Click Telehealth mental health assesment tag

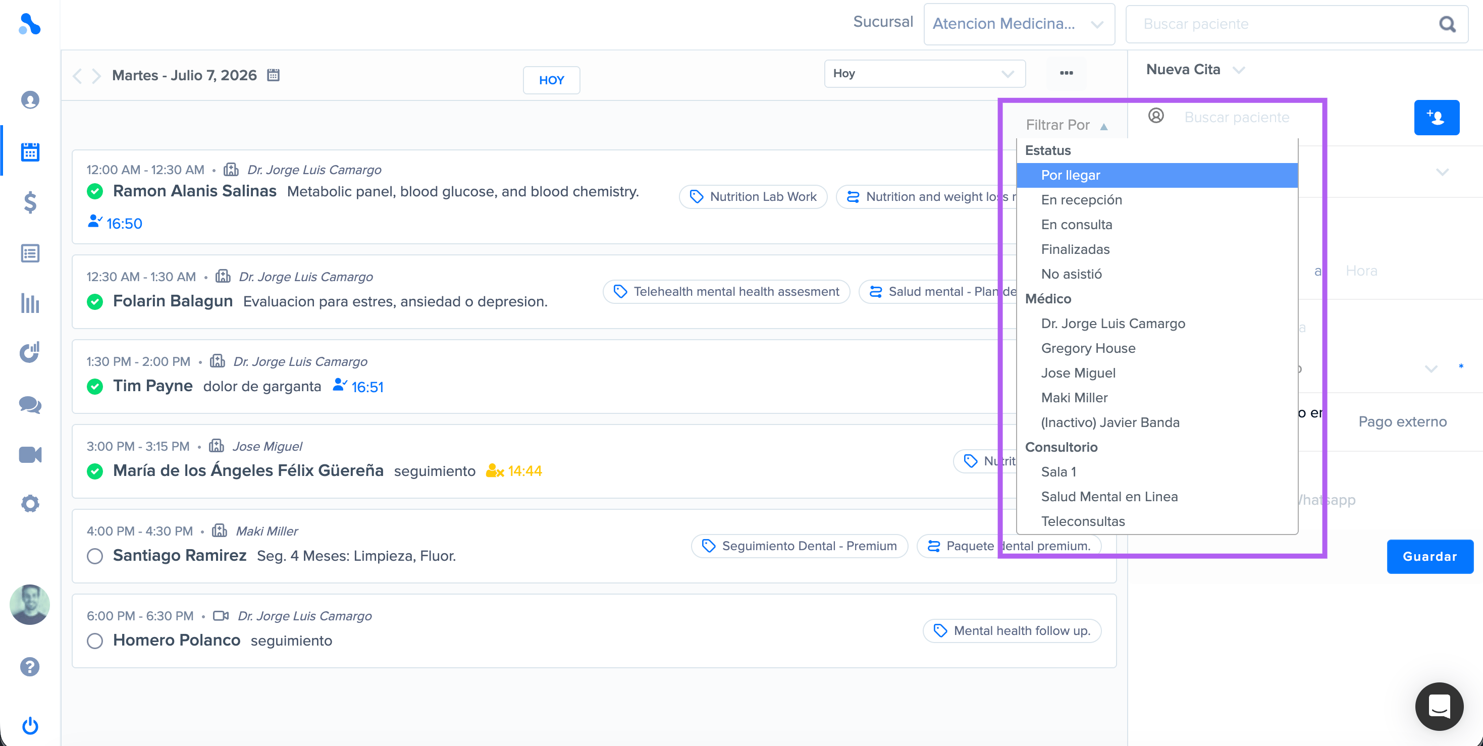pos(726,292)
